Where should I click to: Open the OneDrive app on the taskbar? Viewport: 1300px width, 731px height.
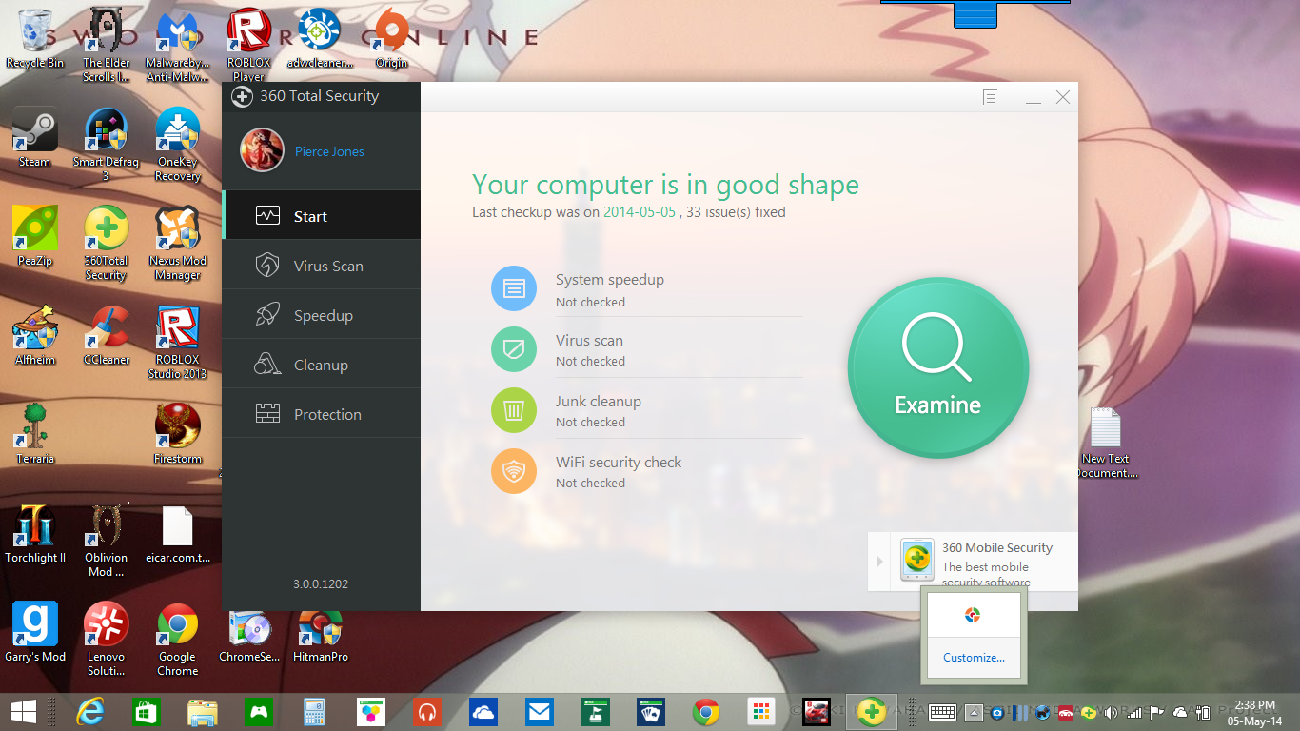pos(483,711)
